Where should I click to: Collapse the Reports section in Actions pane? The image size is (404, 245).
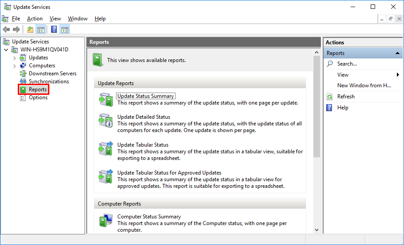[x=397, y=53]
